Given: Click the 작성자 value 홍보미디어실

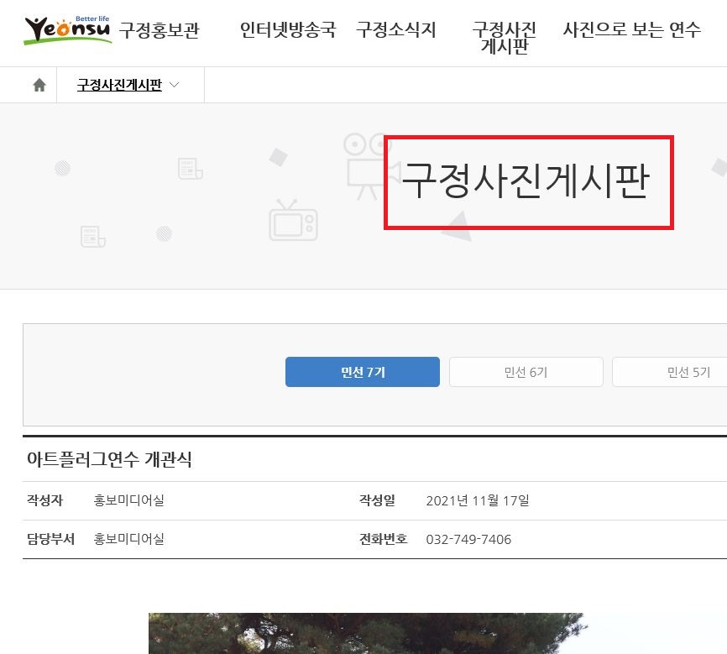Looking at the screenshot, I should [x=129, y=500].
